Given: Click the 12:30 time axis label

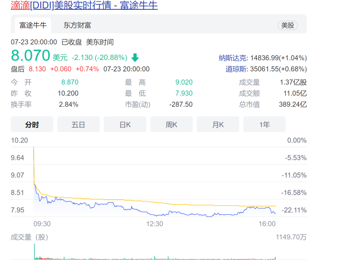Looking at the screenshot, I should click(155, 224).
